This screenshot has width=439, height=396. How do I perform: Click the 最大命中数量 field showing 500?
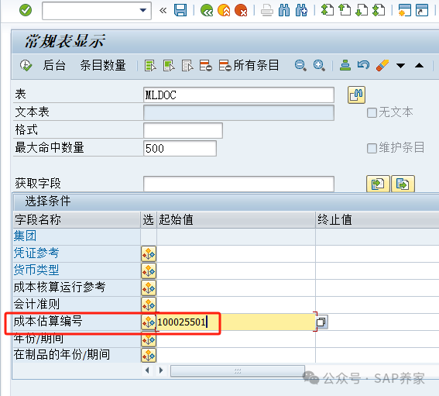click(180, 148)
